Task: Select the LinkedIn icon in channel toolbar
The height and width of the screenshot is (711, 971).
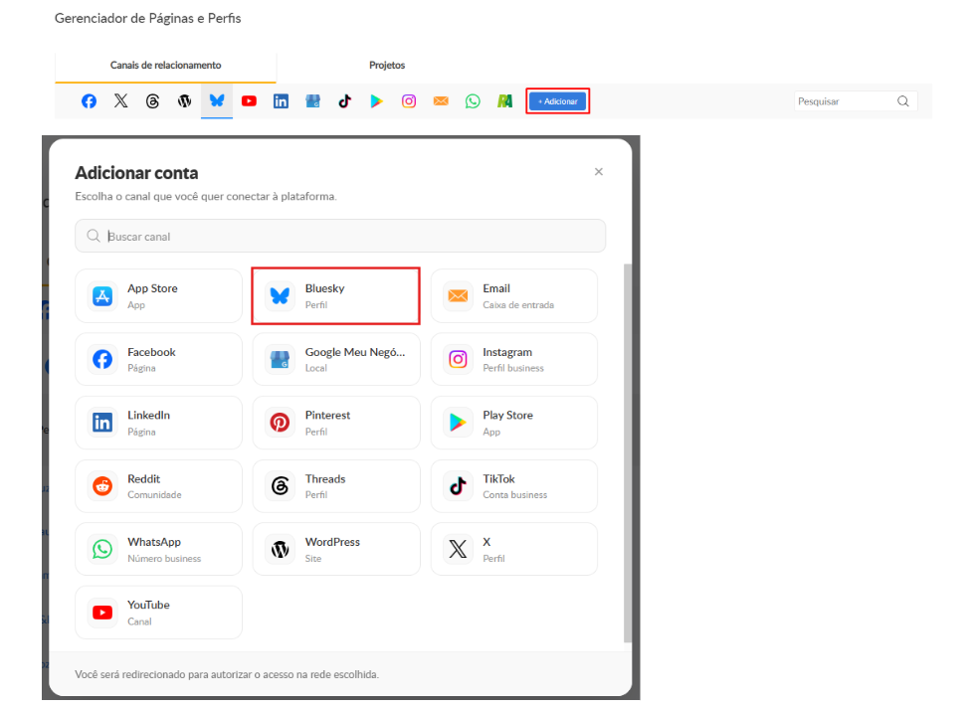Action: [281, 100]
